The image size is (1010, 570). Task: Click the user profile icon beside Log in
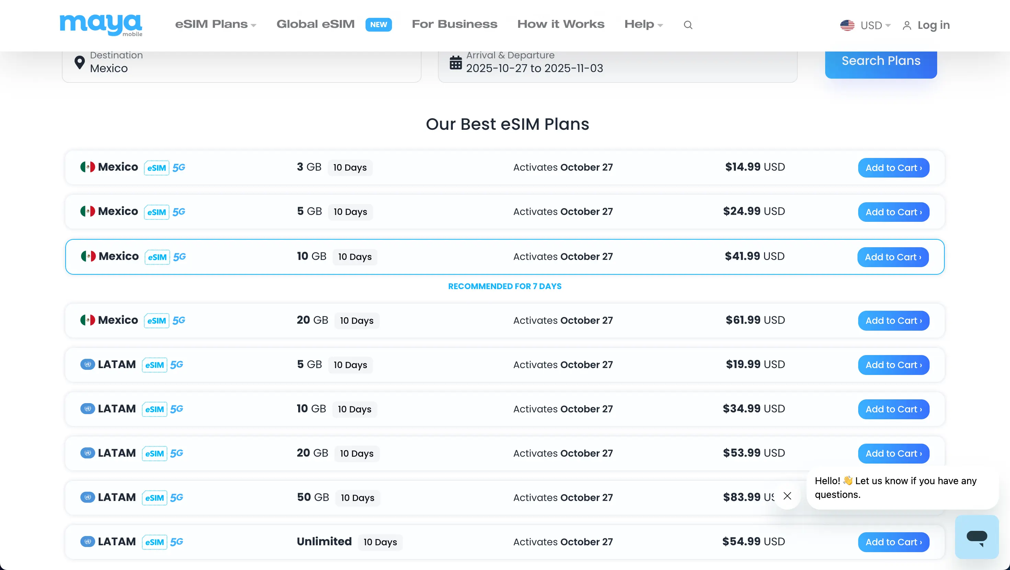coord(907,25)
